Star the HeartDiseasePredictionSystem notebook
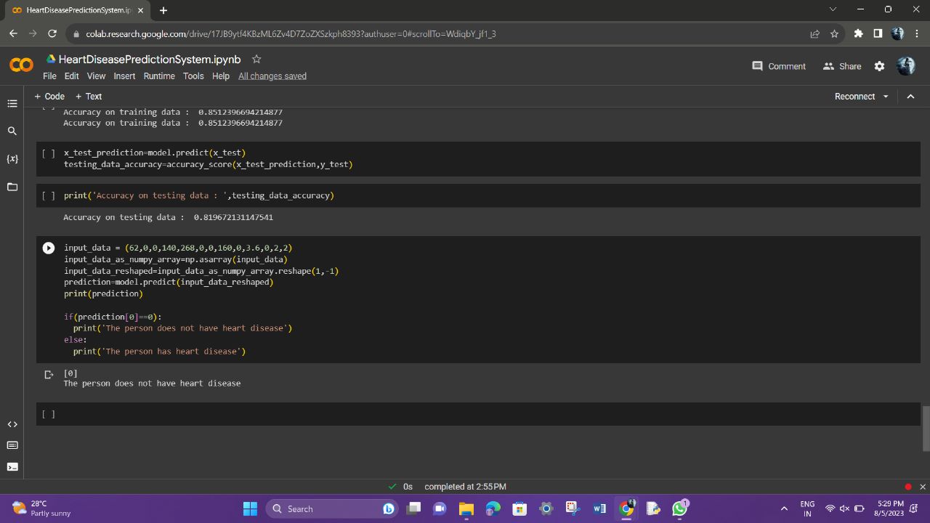 coord(256,59)
